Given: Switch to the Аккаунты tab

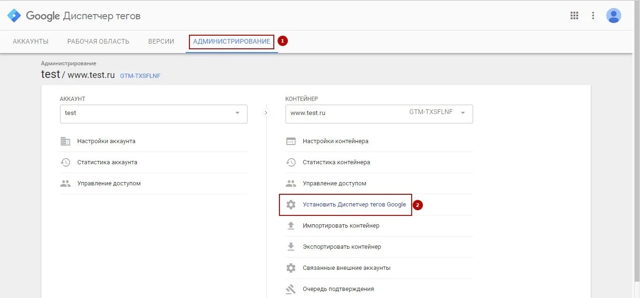Looking at the screenshot, I should pyautogui.click(x=30, y=41).
